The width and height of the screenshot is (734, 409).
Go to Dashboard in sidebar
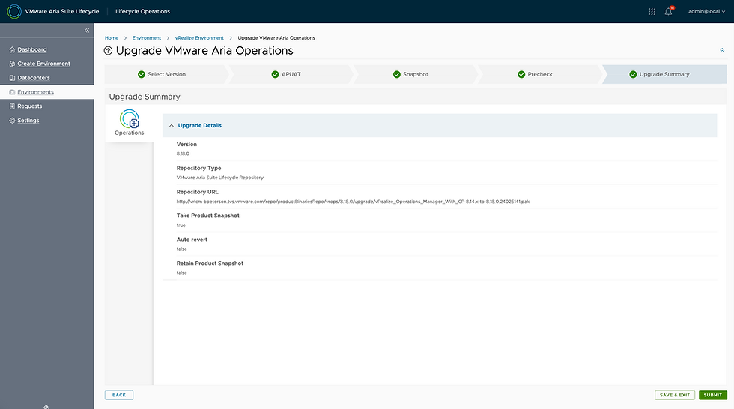coord(31,49)
